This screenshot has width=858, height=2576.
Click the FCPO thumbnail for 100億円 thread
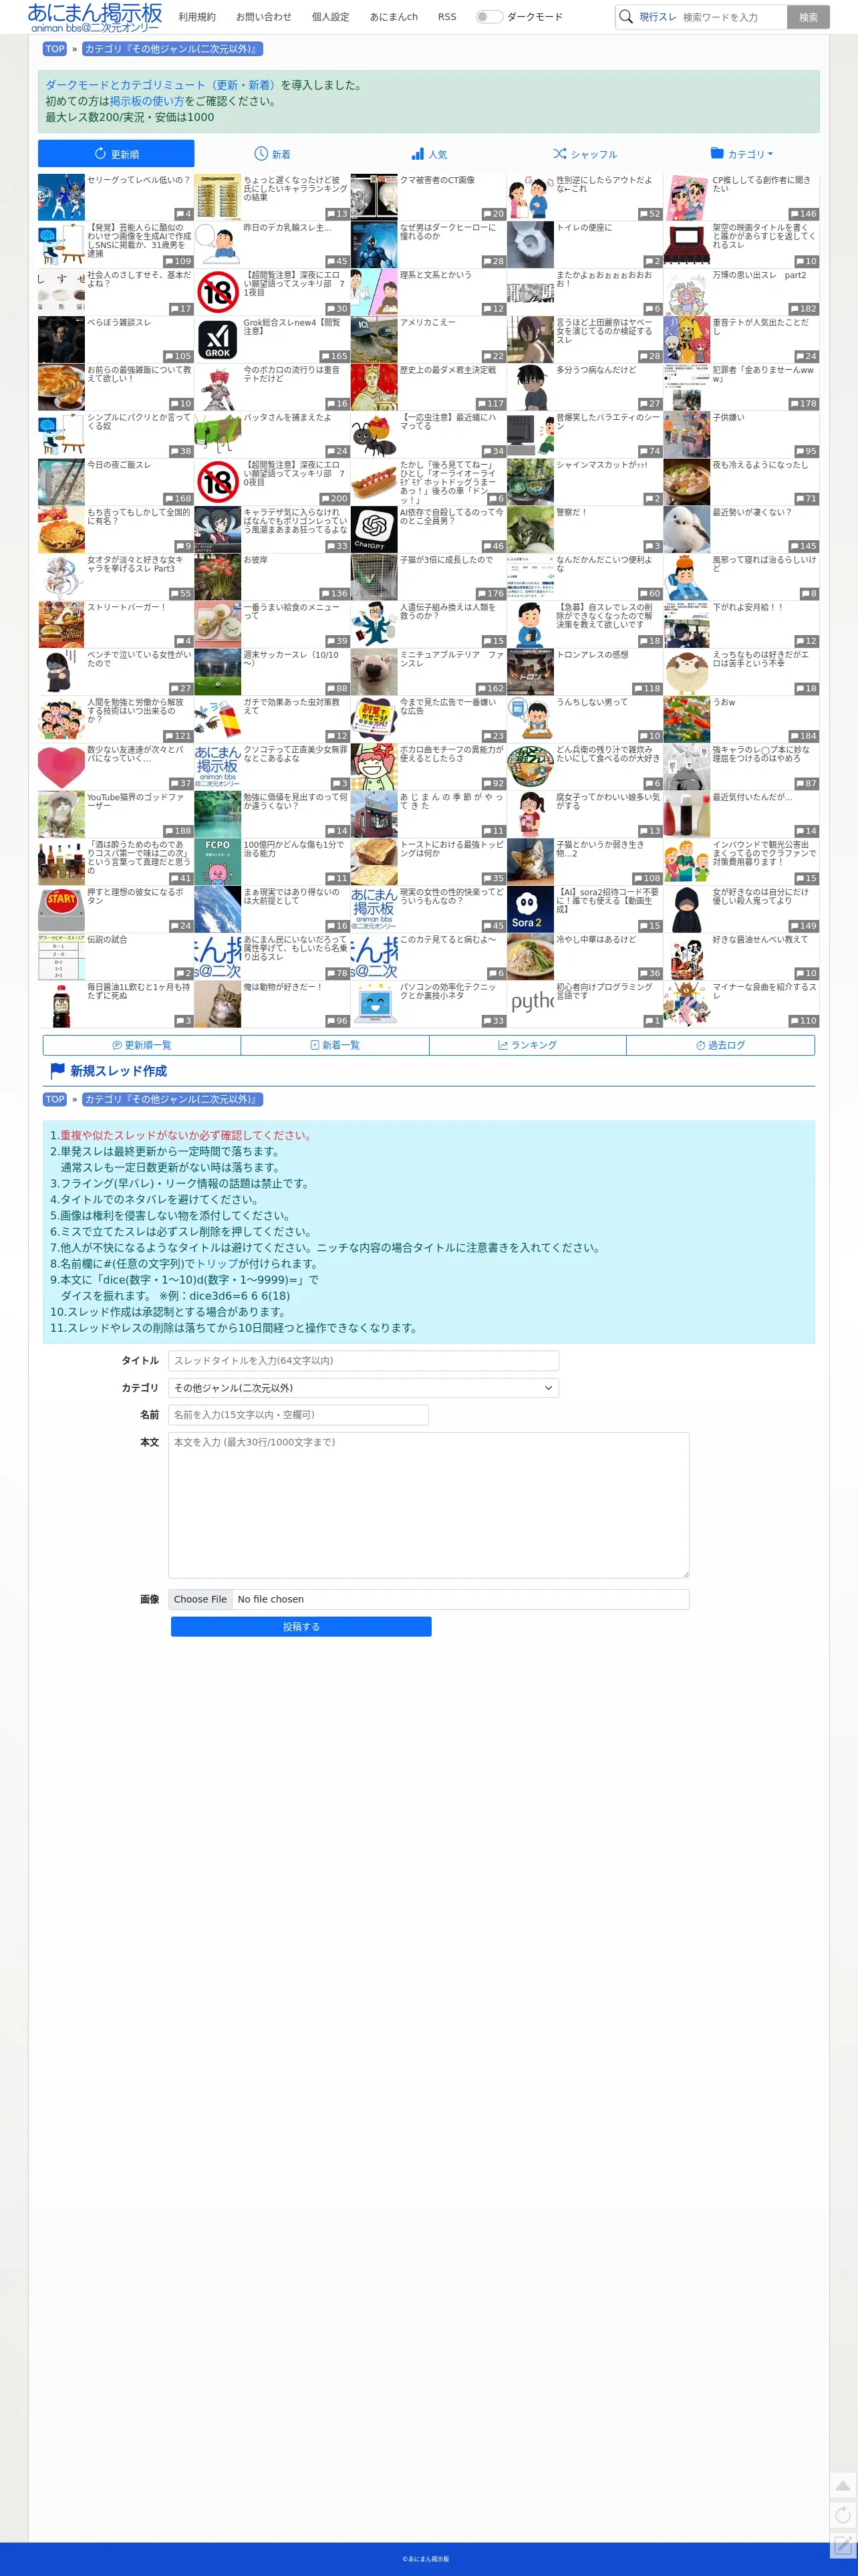[217, 862]
